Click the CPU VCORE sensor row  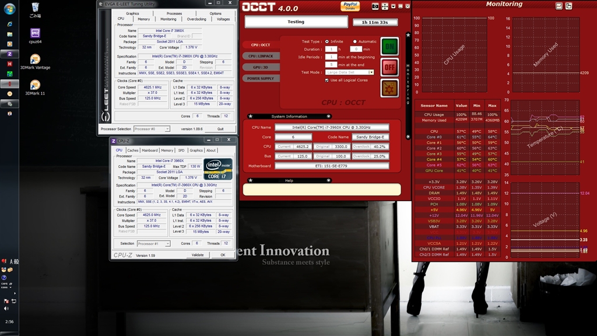click(x=458, y=187)
